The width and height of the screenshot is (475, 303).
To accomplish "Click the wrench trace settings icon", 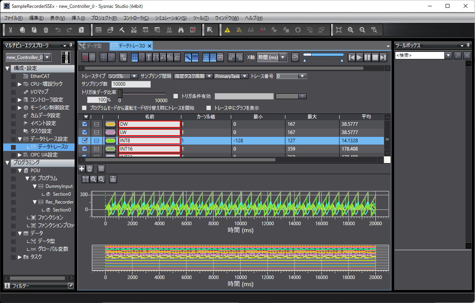I will pyautogui.click(x=188, y=57).
